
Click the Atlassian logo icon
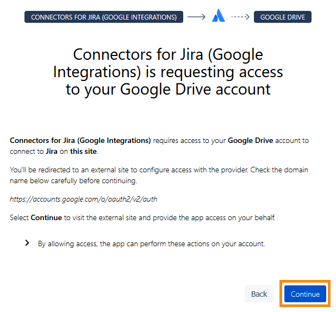click(x=219, y=17)
